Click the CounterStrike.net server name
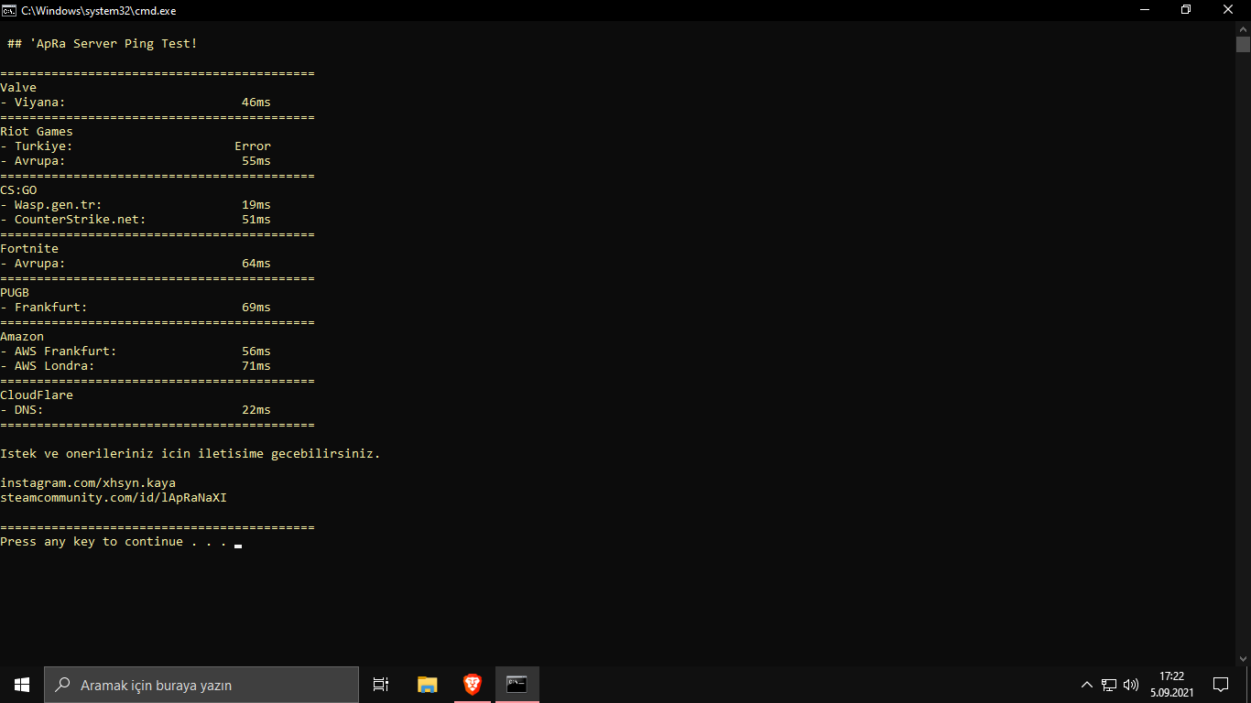Image resolution: width=1251 pixels, height=703 pixels. tap(81, 220)
